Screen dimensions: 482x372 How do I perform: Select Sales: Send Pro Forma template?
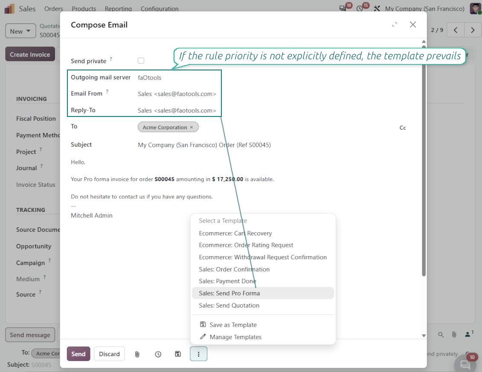tap(263, 293)
